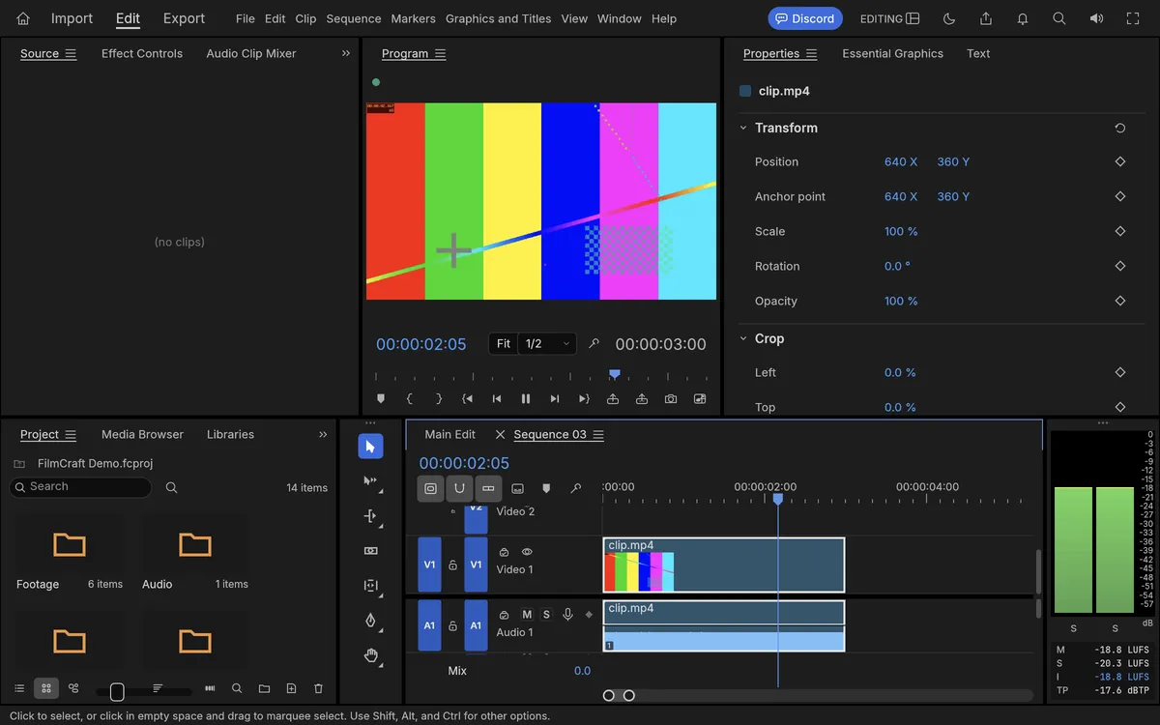Open Graphics and Titles menu
Screen dimensions: 1160x725
coord(499,18)
